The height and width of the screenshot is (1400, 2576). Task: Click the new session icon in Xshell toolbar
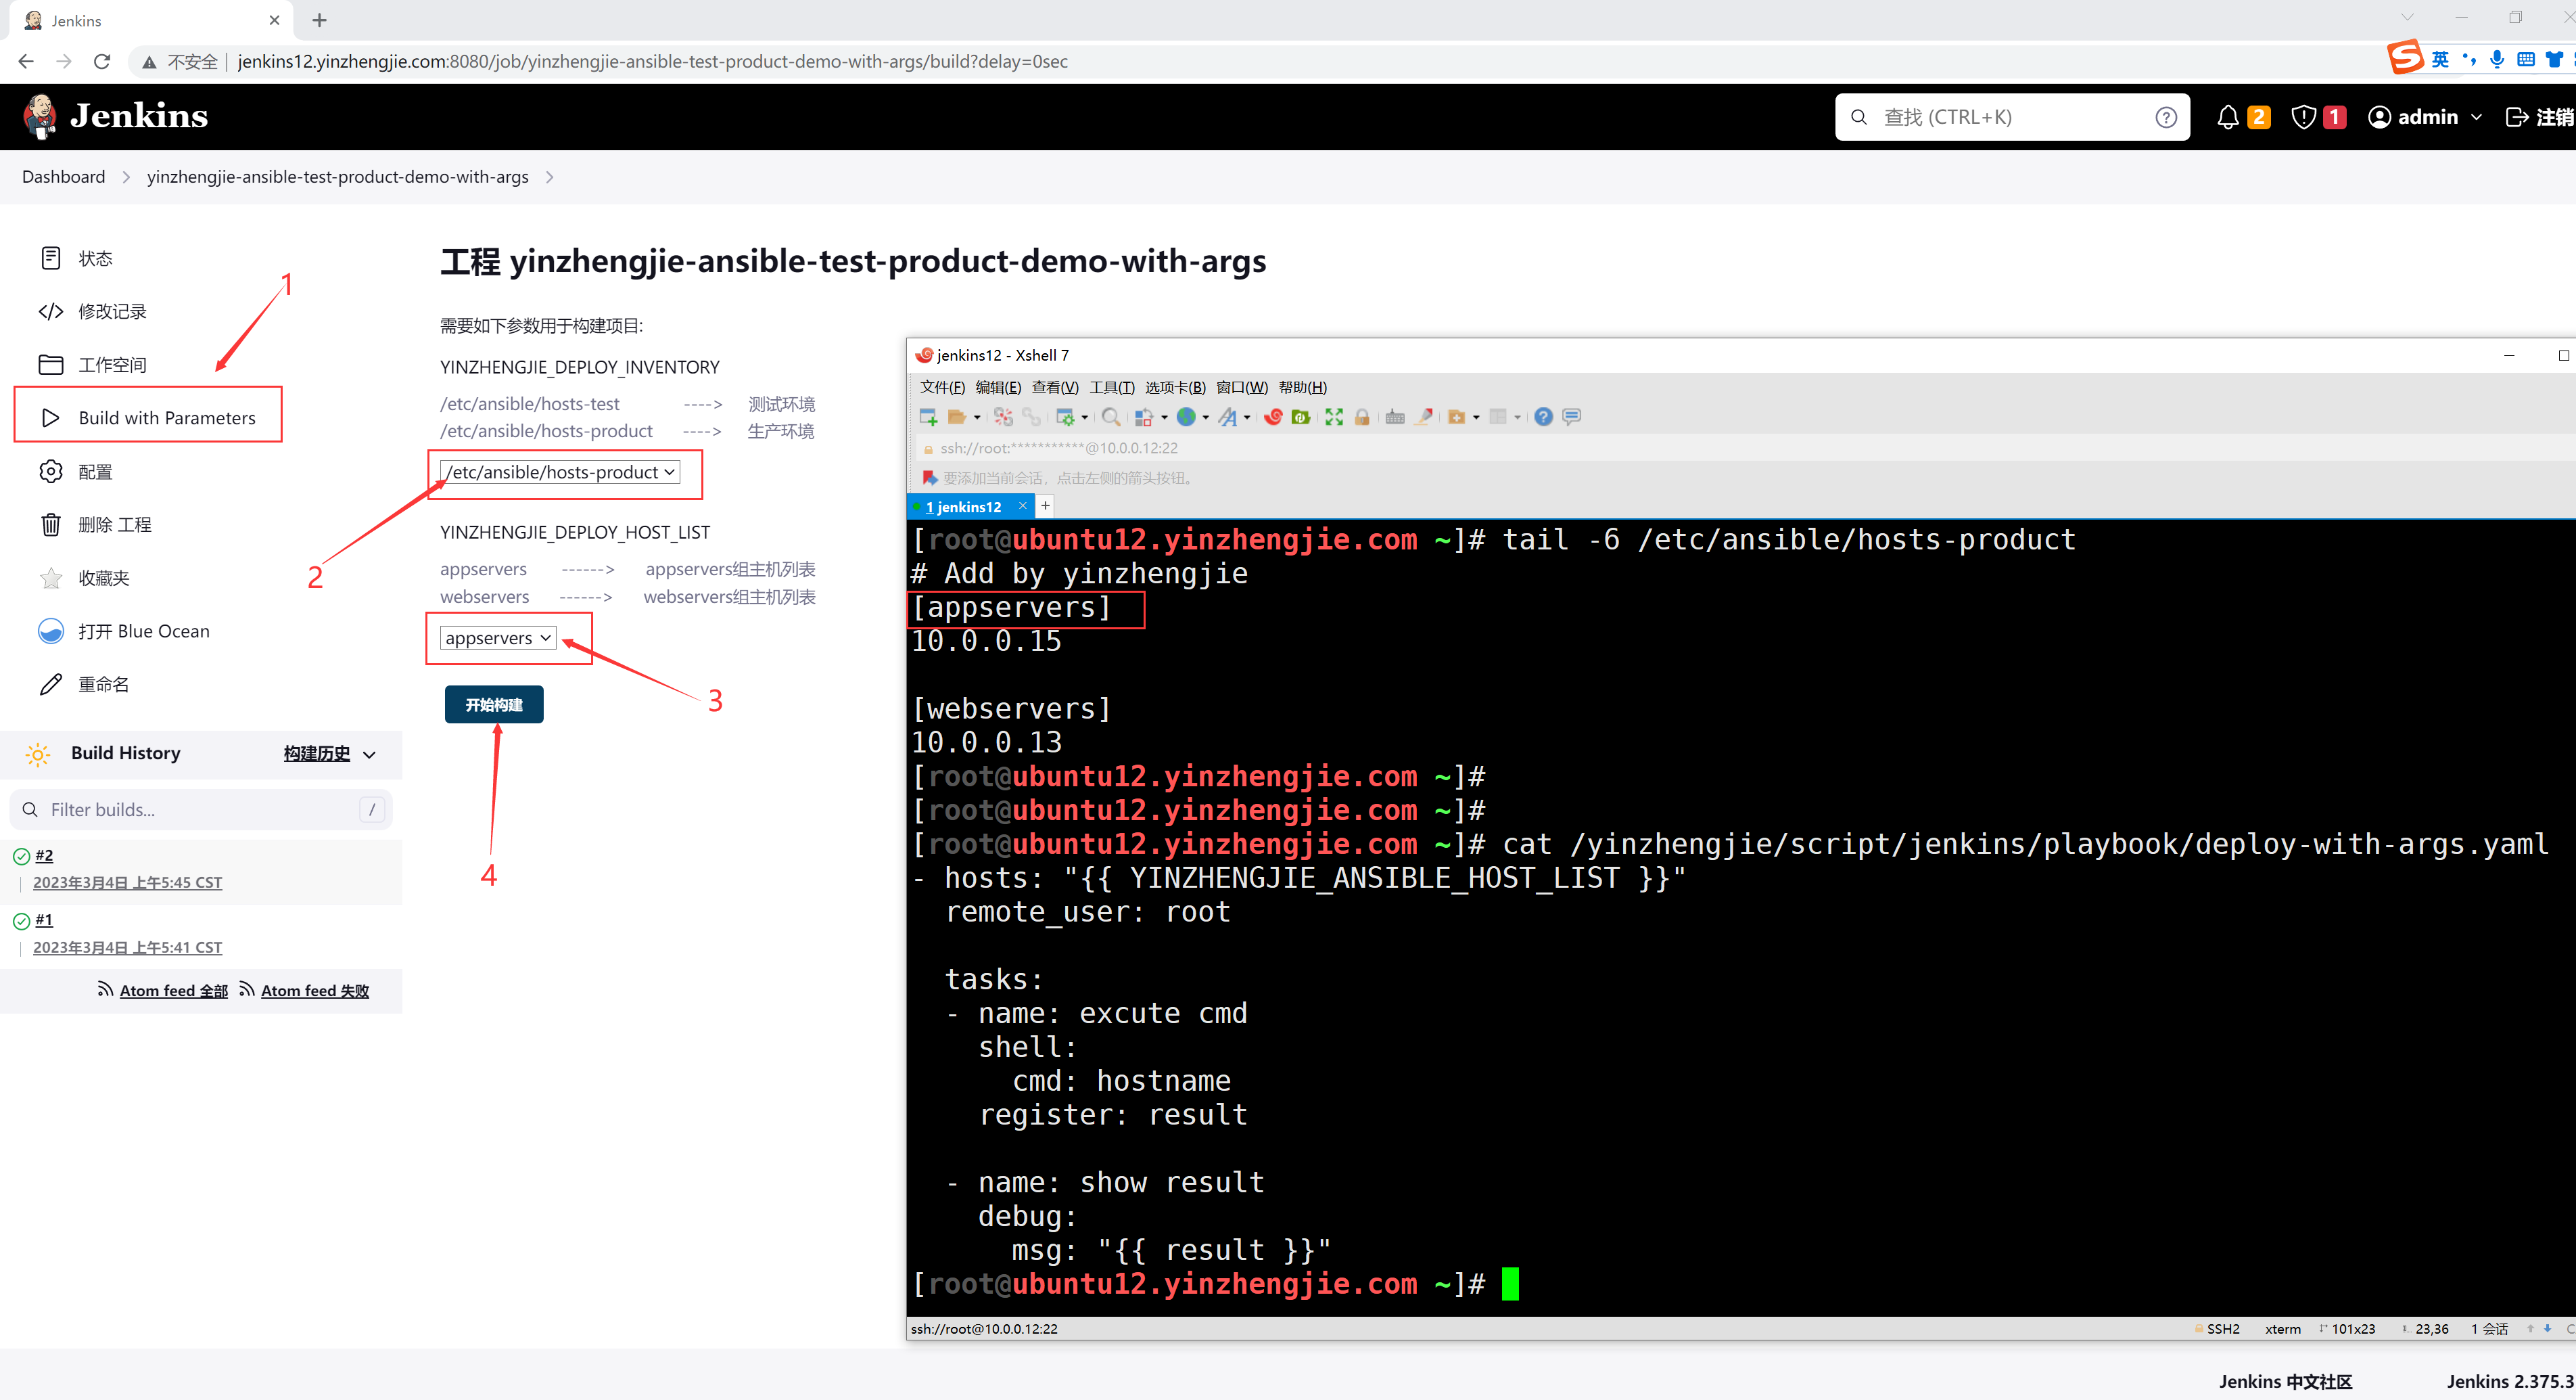coord(928,417)
